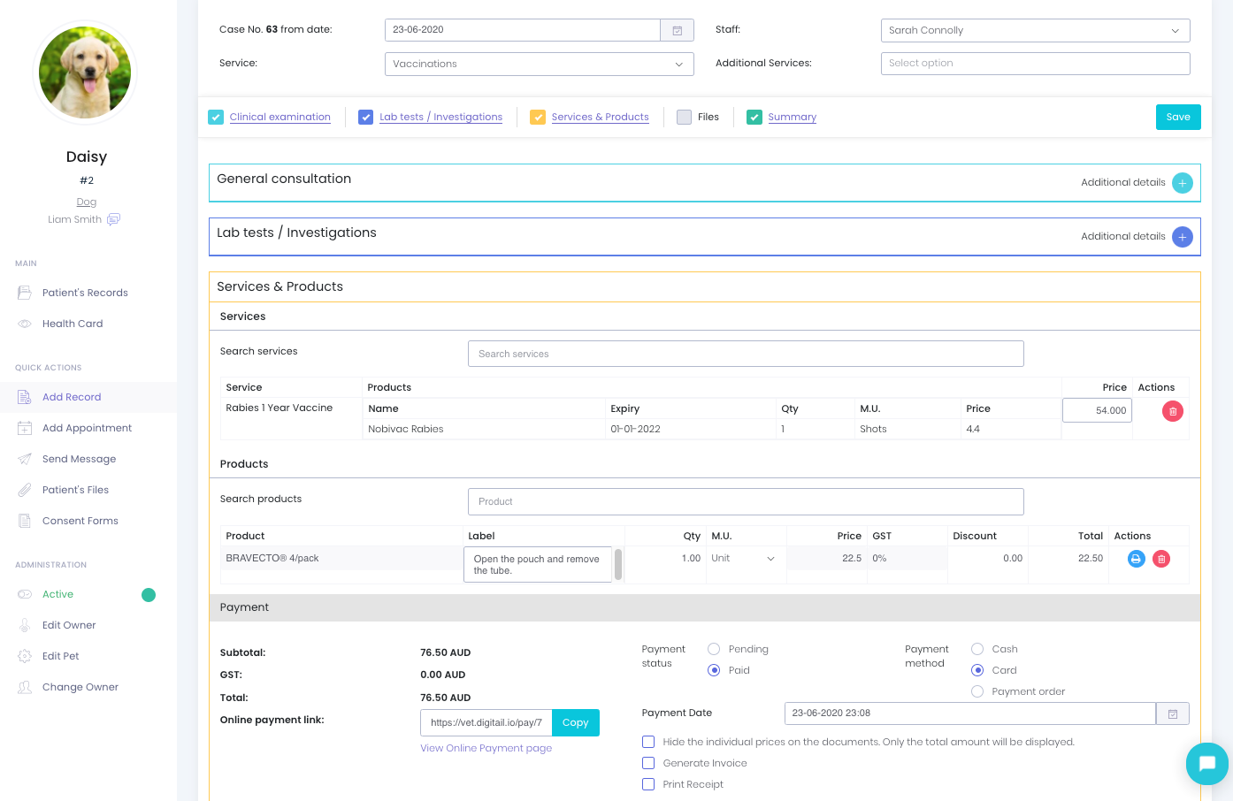Check the Generate Invoice option
This screenshot has width=1233, height=801.
(648, 763)
